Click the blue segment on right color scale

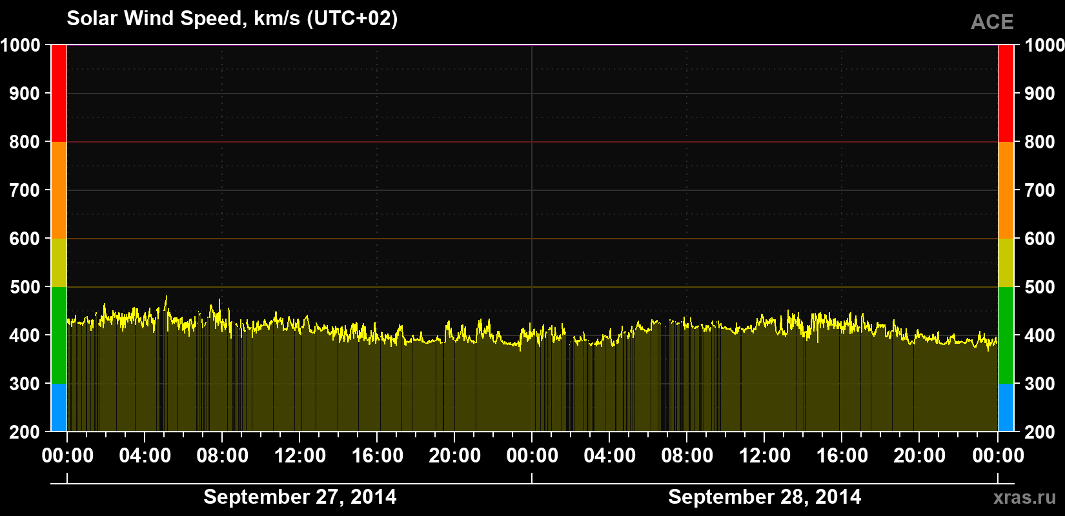pos(1006,408)
